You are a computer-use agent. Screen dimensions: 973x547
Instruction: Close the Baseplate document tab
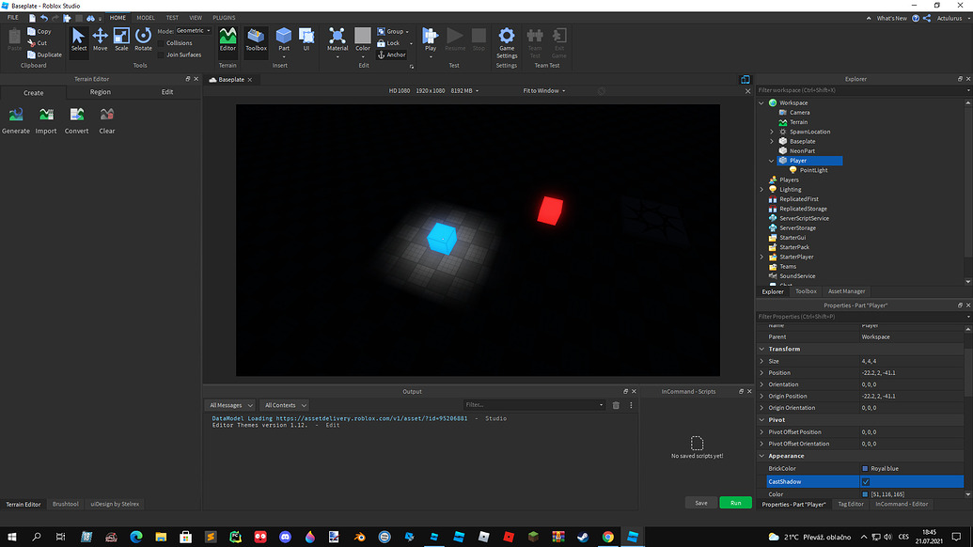(x=250, y=80)
